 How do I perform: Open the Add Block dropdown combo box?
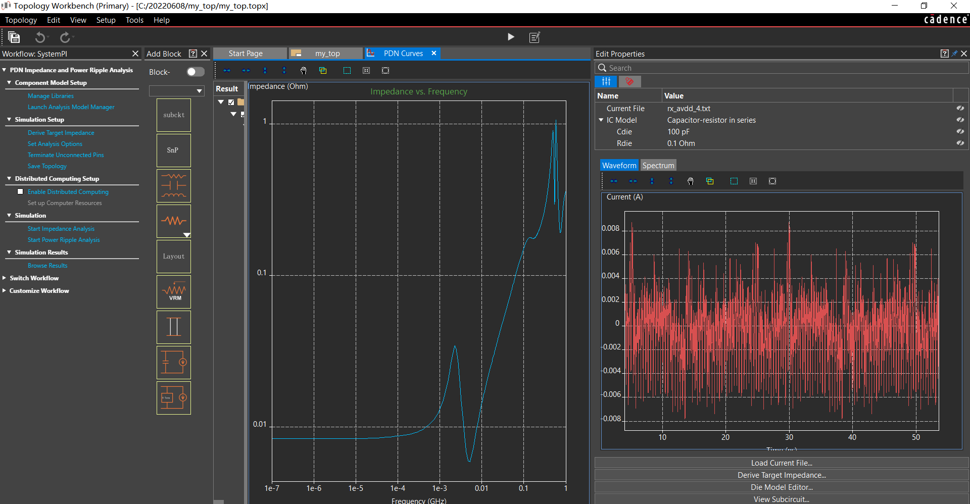coord(176,91)
